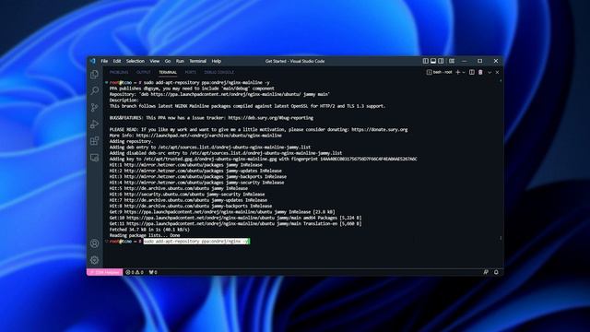Click the VS Code logo in title bar
Screen dimensions: 590x332
pos(93,61)
